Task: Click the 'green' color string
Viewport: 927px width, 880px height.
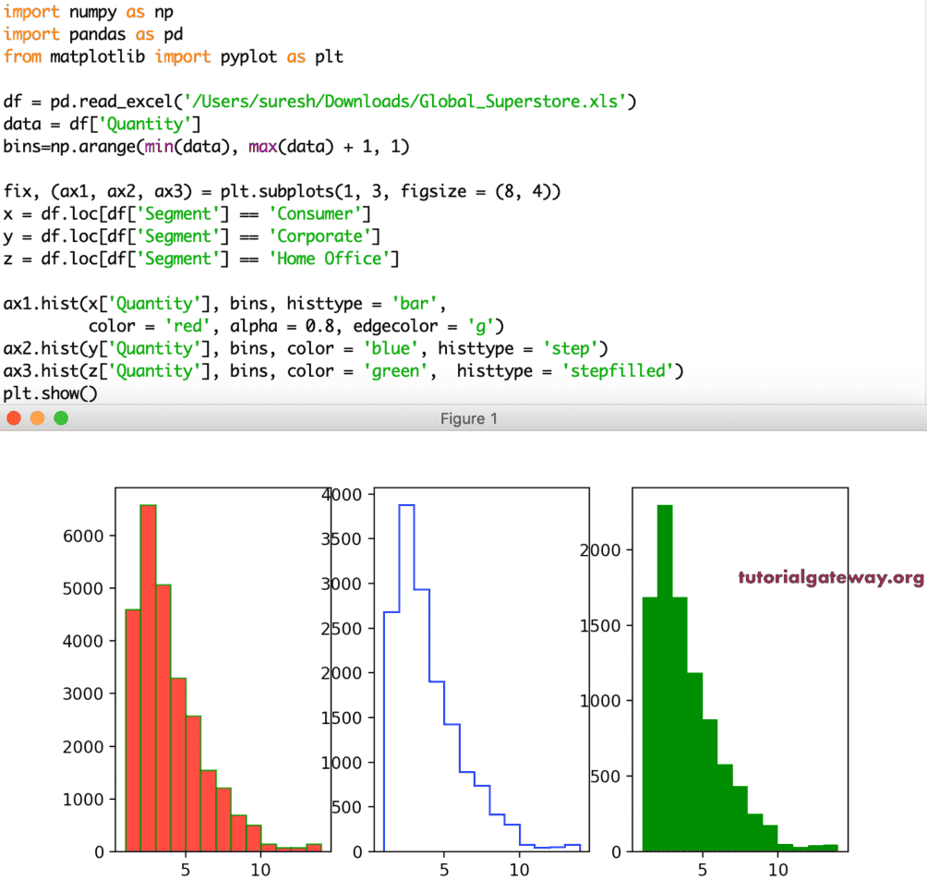Action: click(x=395, y=371)
